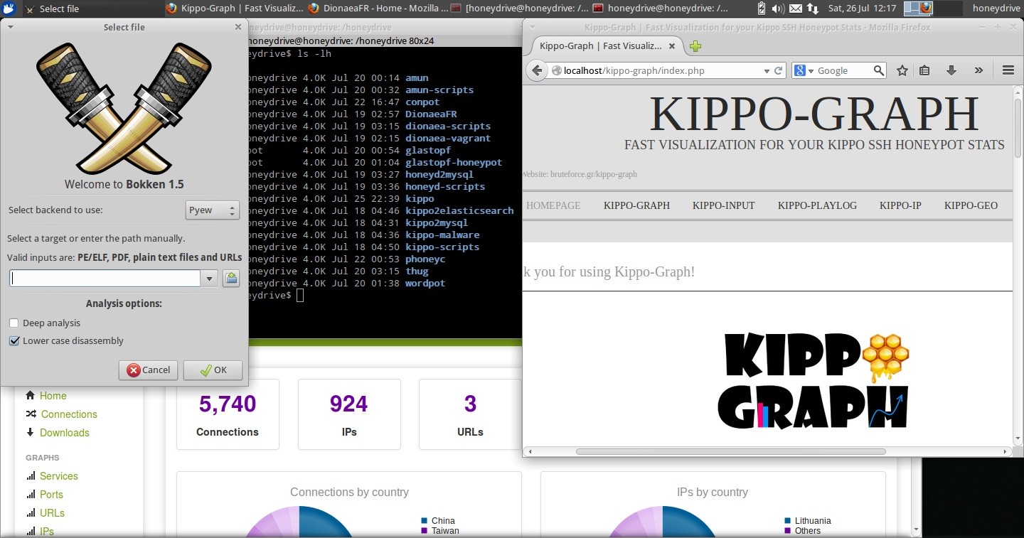Focus the Bokken target path input field

105,279
